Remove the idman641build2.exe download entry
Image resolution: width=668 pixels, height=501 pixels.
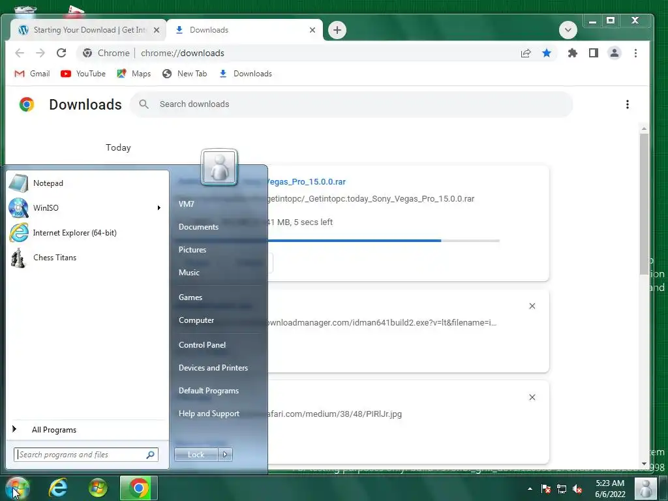[532, 307]
